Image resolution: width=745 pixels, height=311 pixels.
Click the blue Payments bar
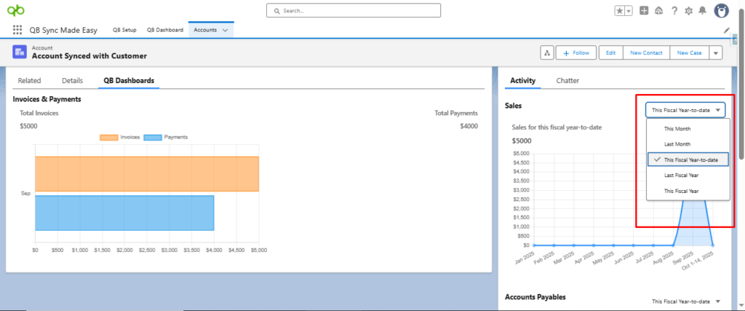point(124,213)
